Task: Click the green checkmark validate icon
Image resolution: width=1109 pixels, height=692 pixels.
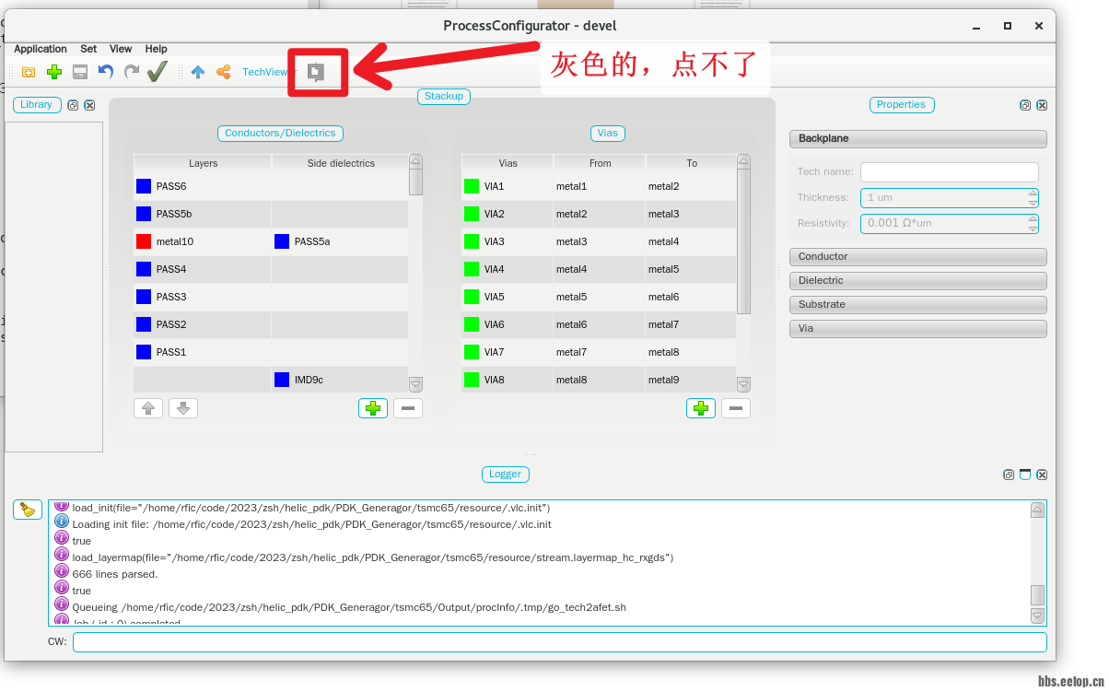Action: coord(157,72)
